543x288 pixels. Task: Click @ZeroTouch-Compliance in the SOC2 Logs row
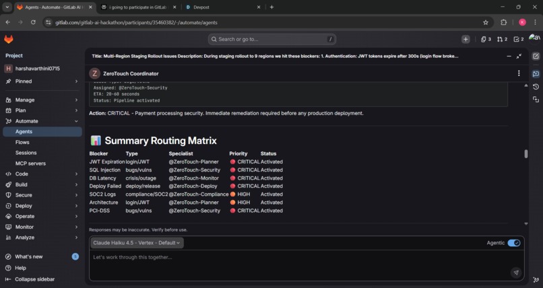199,194
